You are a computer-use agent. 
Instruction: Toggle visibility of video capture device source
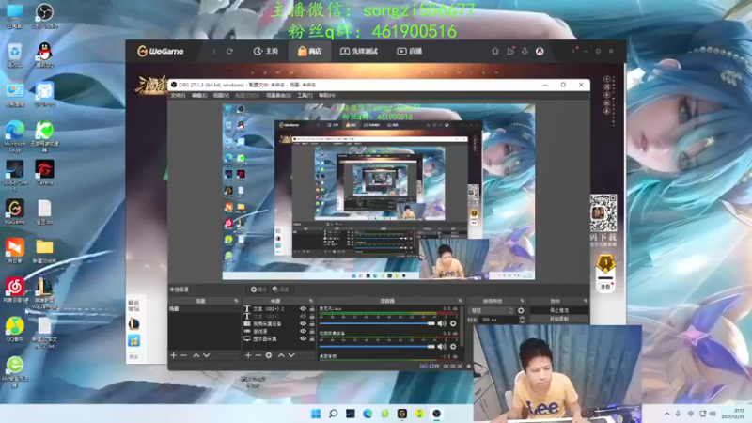click(303, 323)
